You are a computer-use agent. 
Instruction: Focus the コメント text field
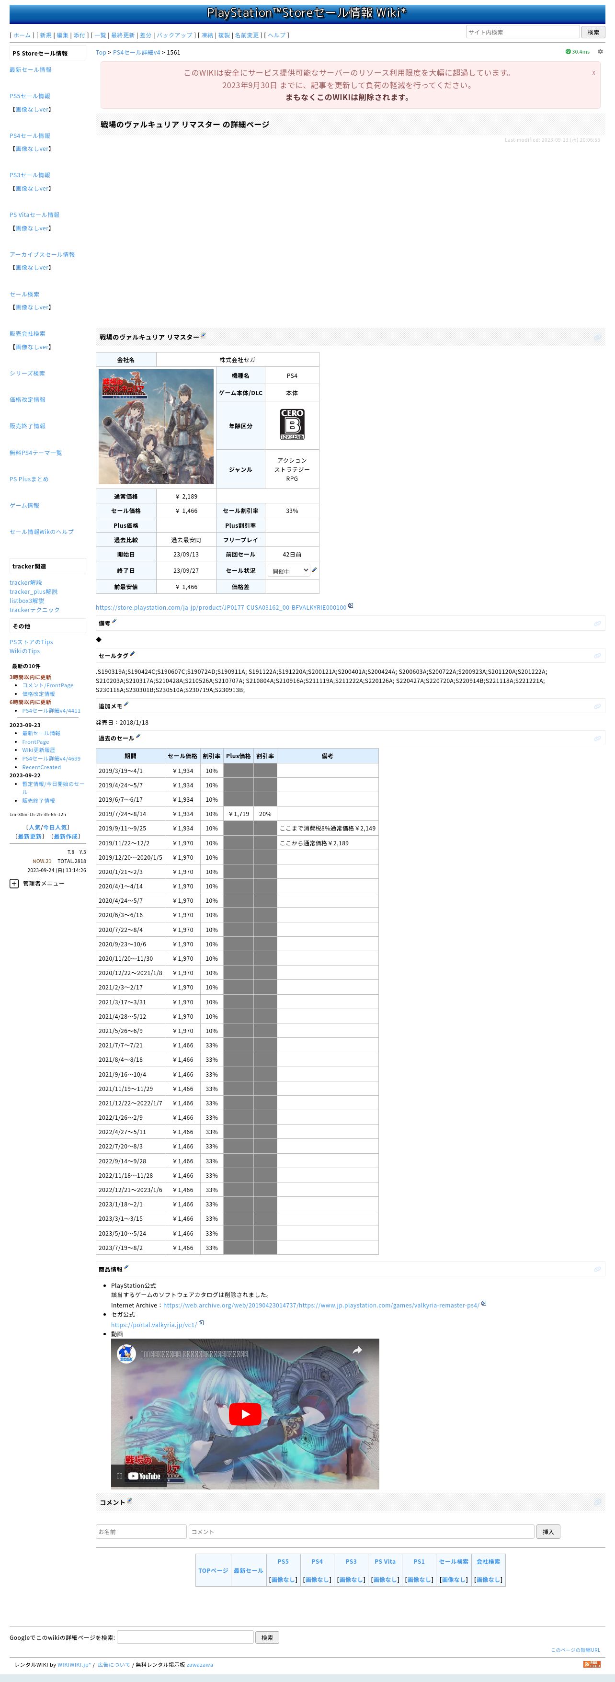(361, 1531)
